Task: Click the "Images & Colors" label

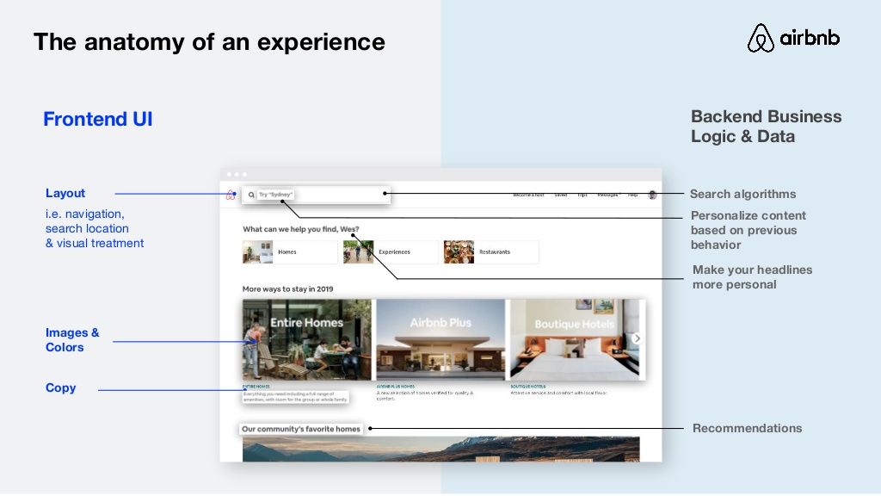Action: 72,339
